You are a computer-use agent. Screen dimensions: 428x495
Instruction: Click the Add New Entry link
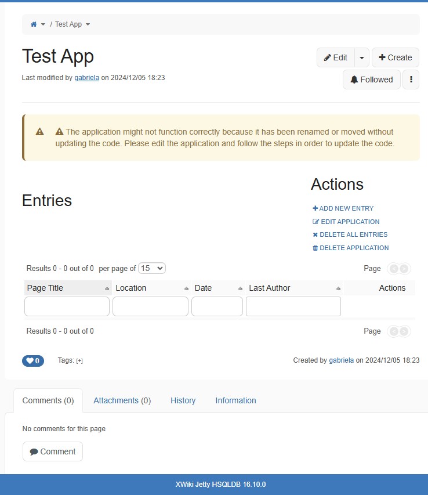(346, 208)
